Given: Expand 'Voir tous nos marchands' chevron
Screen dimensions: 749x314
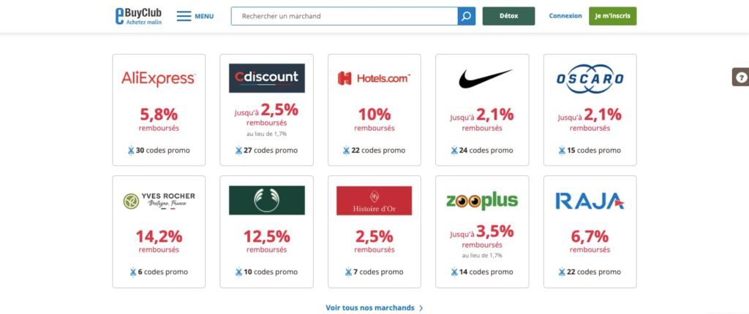Looking at the screenshot, I should coord(421,308).
